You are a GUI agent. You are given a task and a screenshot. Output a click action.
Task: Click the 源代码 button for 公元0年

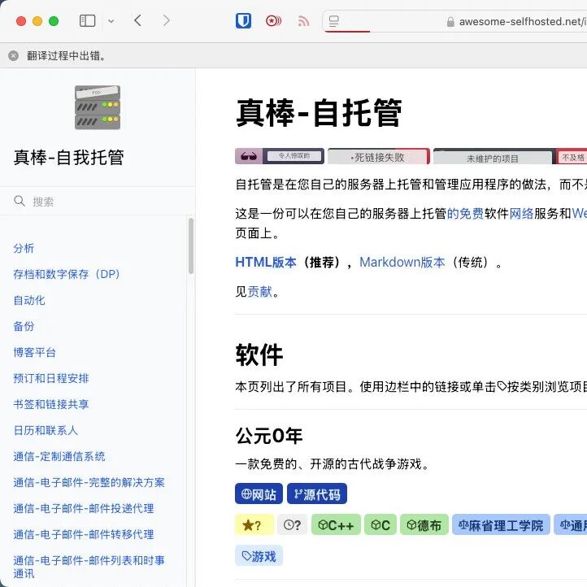(317, 494)
